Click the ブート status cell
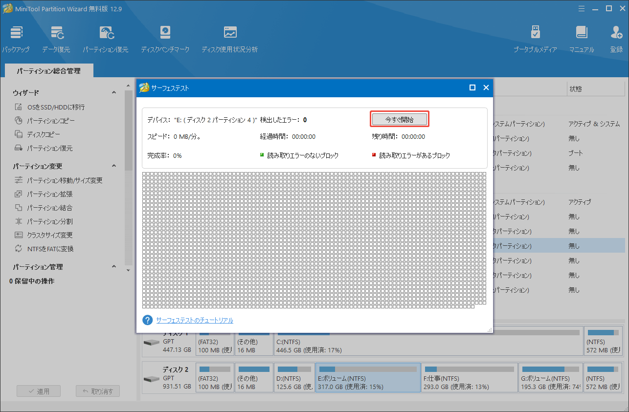 click(x=576, y=153)
